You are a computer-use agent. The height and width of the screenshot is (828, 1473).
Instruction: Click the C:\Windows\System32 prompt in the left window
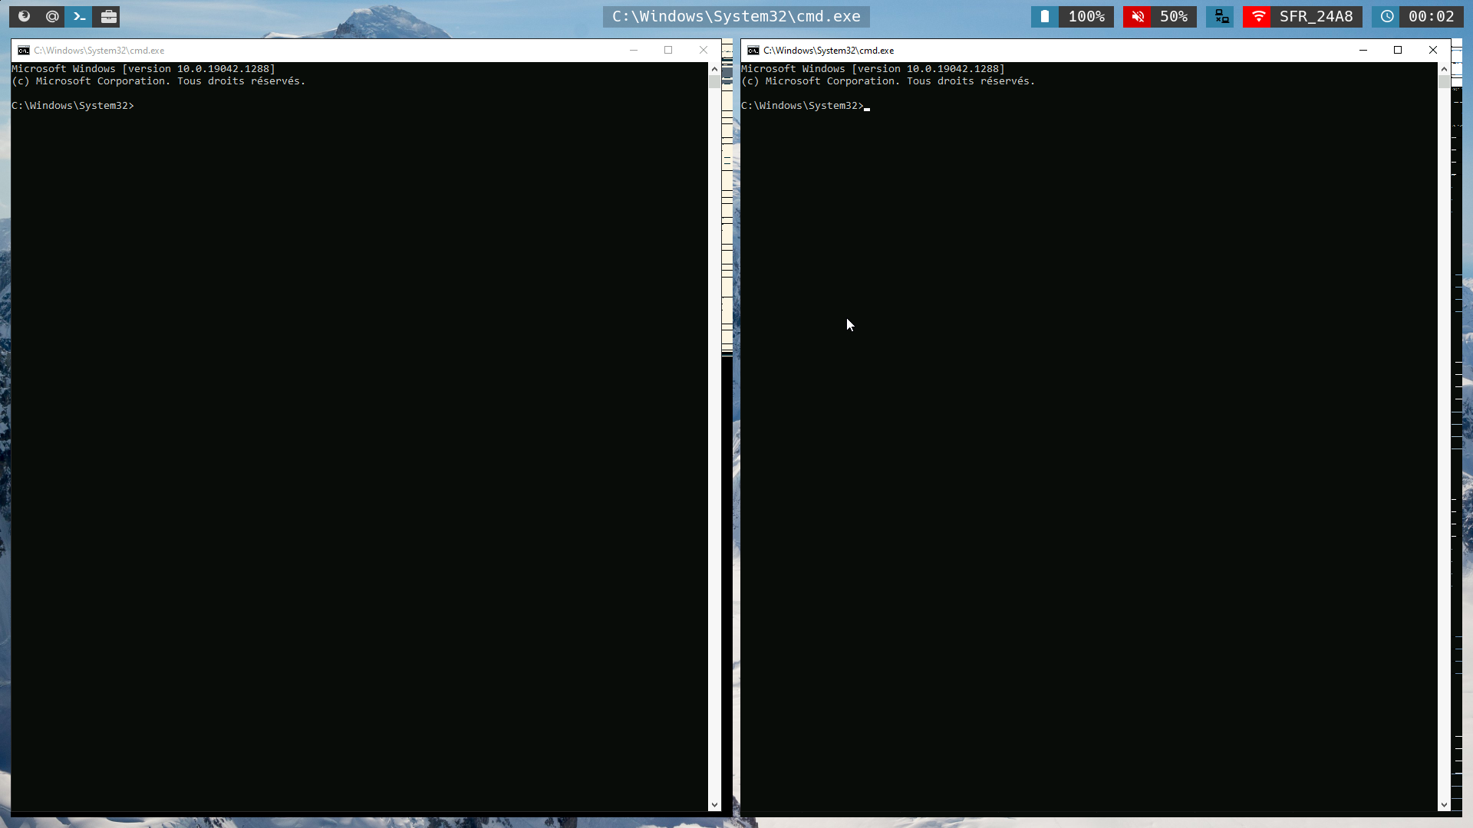tap(73, 105)
